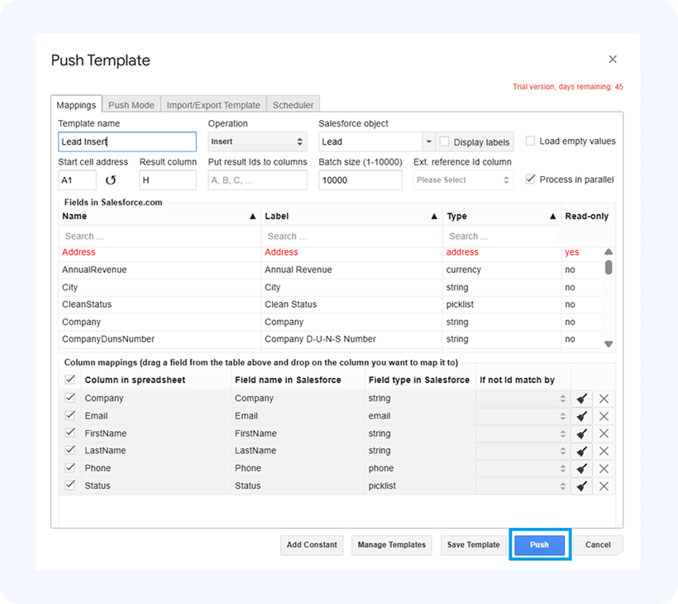Click the blue Push button
678x604 pixels.
(539, 544)
